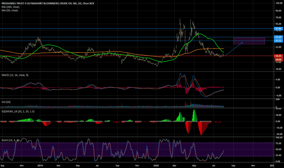Click the 120.00 price axis value
Image resolution: width=284 pixels, height=168 pixels.
click(x=279, y=3)
